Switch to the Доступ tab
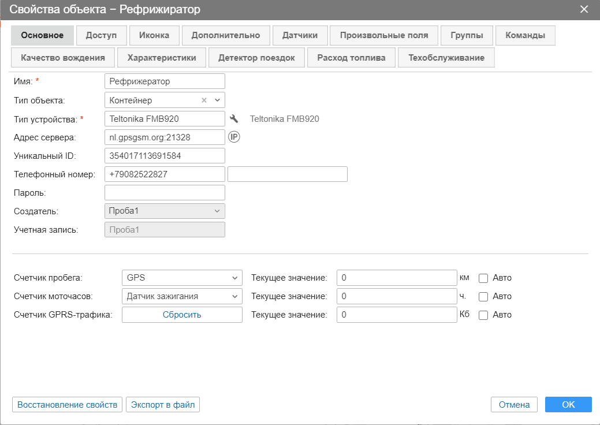The image size is (600, 425). (102, 35)
